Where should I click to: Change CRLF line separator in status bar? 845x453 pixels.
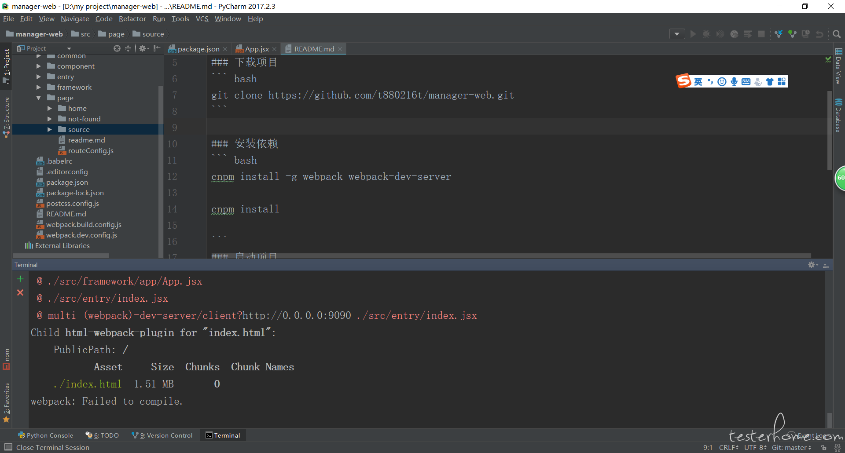(x=729, y=447)
